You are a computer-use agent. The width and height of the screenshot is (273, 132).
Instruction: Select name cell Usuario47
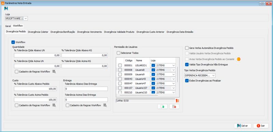(x=141, y=84)
